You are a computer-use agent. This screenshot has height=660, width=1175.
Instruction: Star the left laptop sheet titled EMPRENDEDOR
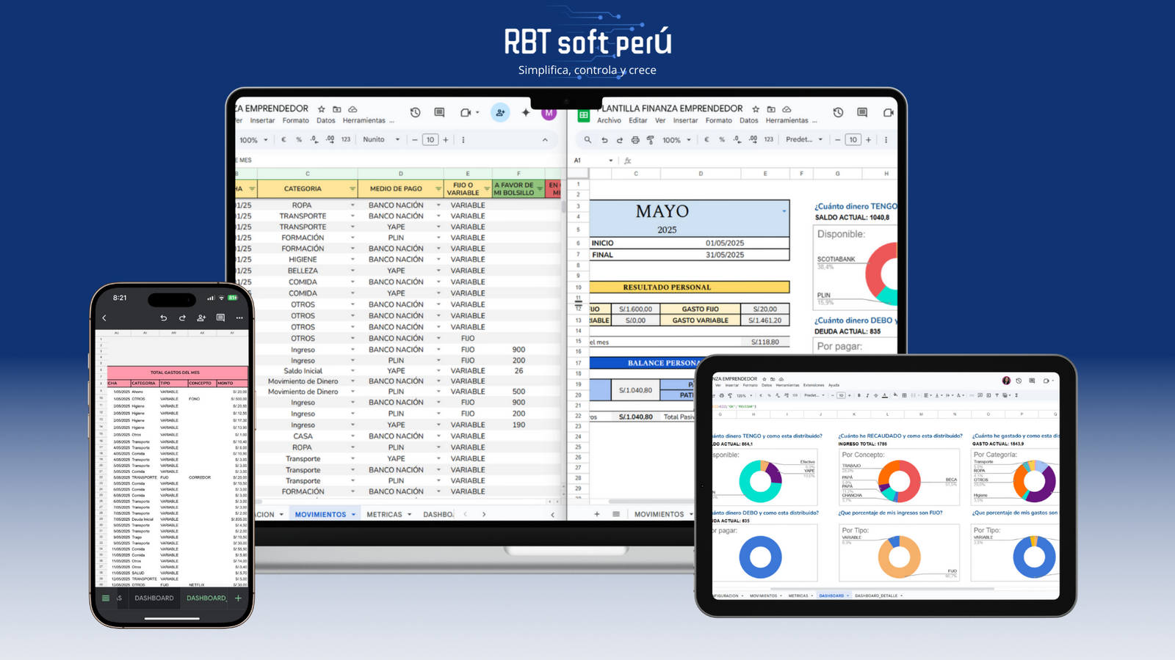[322, 109]
